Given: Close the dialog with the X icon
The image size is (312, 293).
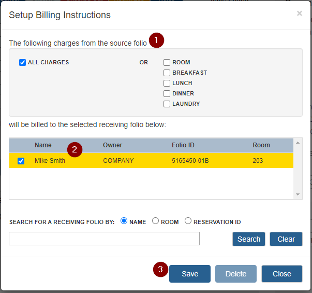Looking at the screenshot, I should [299, 13].
